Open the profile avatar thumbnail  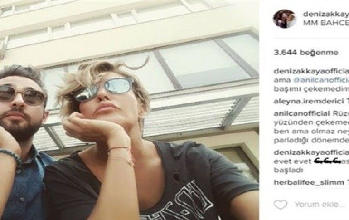[285, 19]
